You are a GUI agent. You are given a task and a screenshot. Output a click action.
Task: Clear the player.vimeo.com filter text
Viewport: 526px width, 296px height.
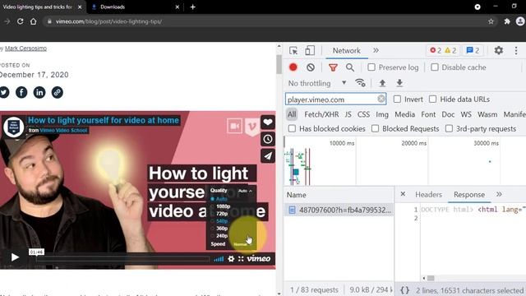pyautogui.click(x=381, y=99)
